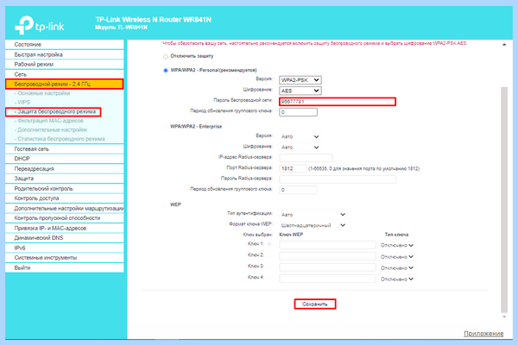Open Enterprise version Авто dropdown

[300, 136]
